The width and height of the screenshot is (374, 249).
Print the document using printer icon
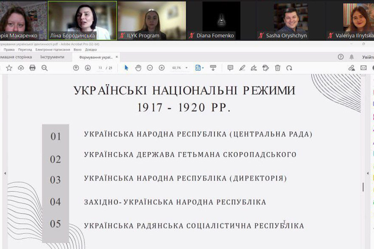32,68
